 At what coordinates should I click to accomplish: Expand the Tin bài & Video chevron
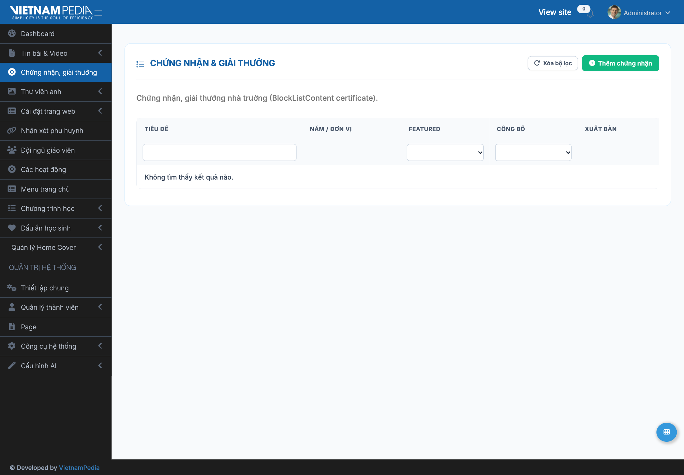click(x=100, y=53)
